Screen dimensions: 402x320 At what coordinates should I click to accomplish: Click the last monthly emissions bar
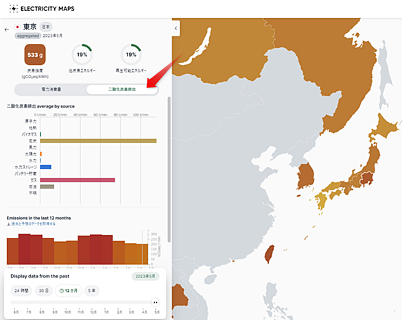point(142,254)
